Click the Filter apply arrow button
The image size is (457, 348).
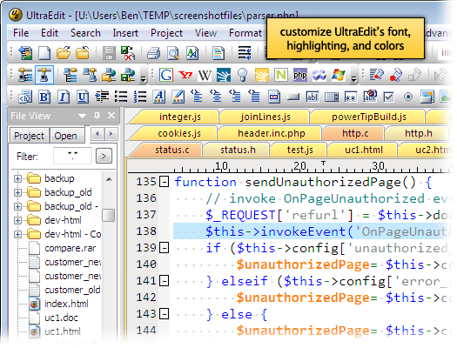click(x=104, y=157)
